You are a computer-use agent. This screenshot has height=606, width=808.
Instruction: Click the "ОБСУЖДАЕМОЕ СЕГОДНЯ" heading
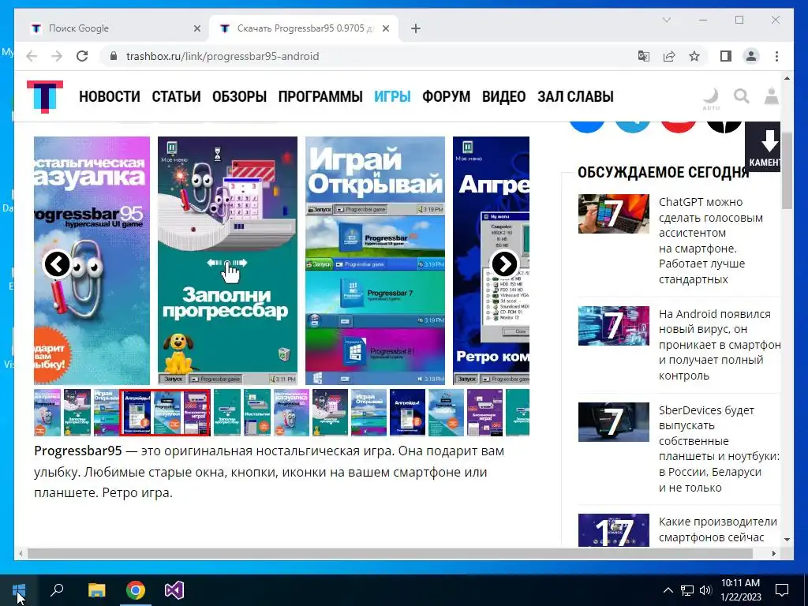click(663, 172)
